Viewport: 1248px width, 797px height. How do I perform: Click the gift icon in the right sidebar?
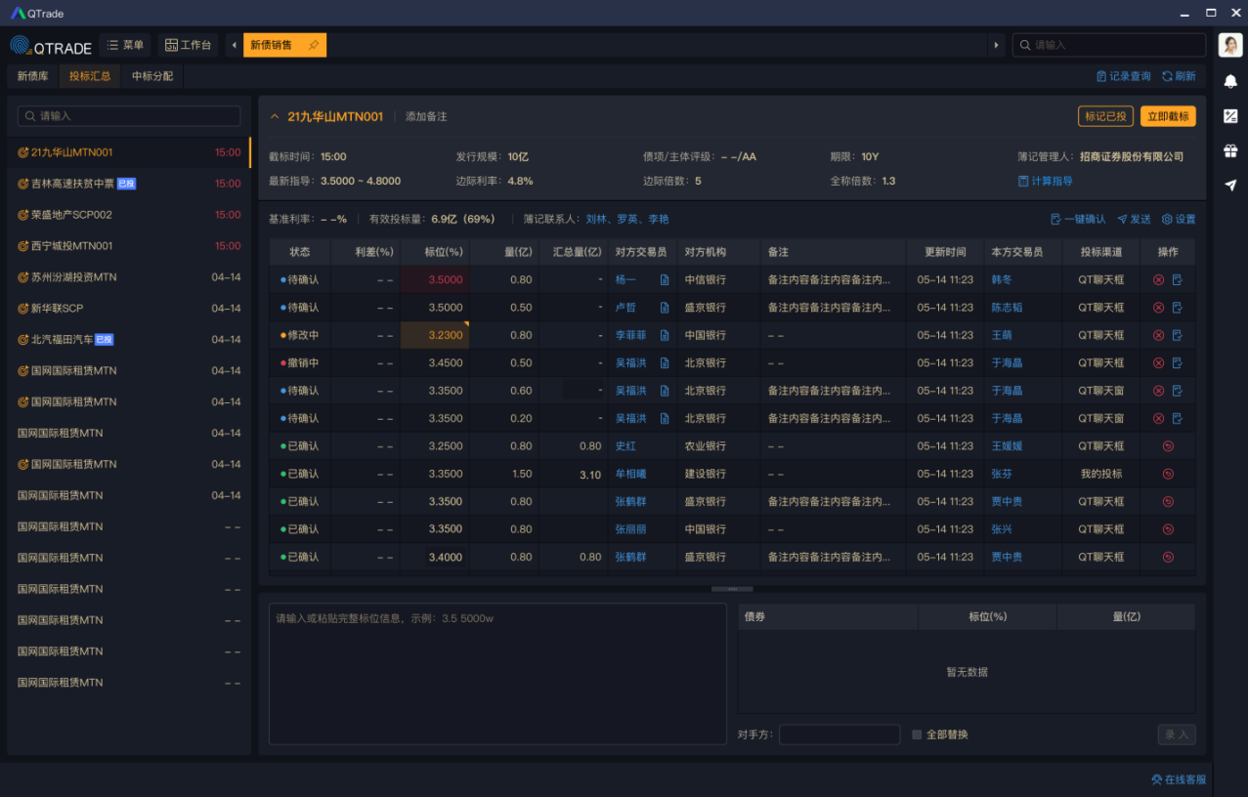(1230, 150)
